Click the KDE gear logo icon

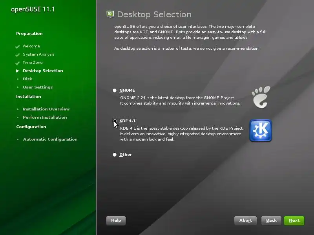[x=261, y=130]
